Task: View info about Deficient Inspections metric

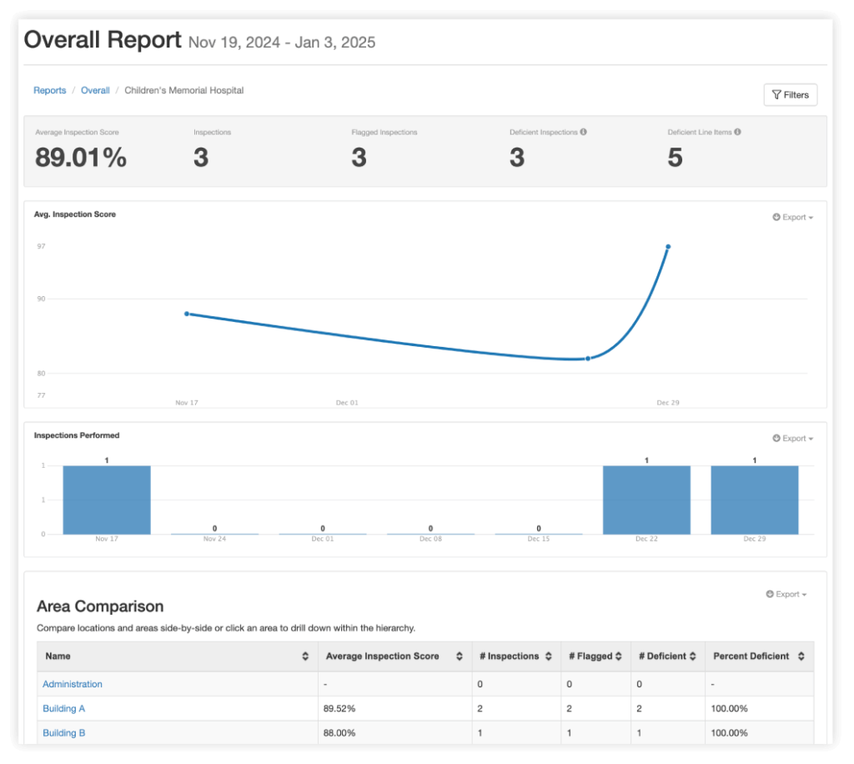Action: [x=585, y=132]
